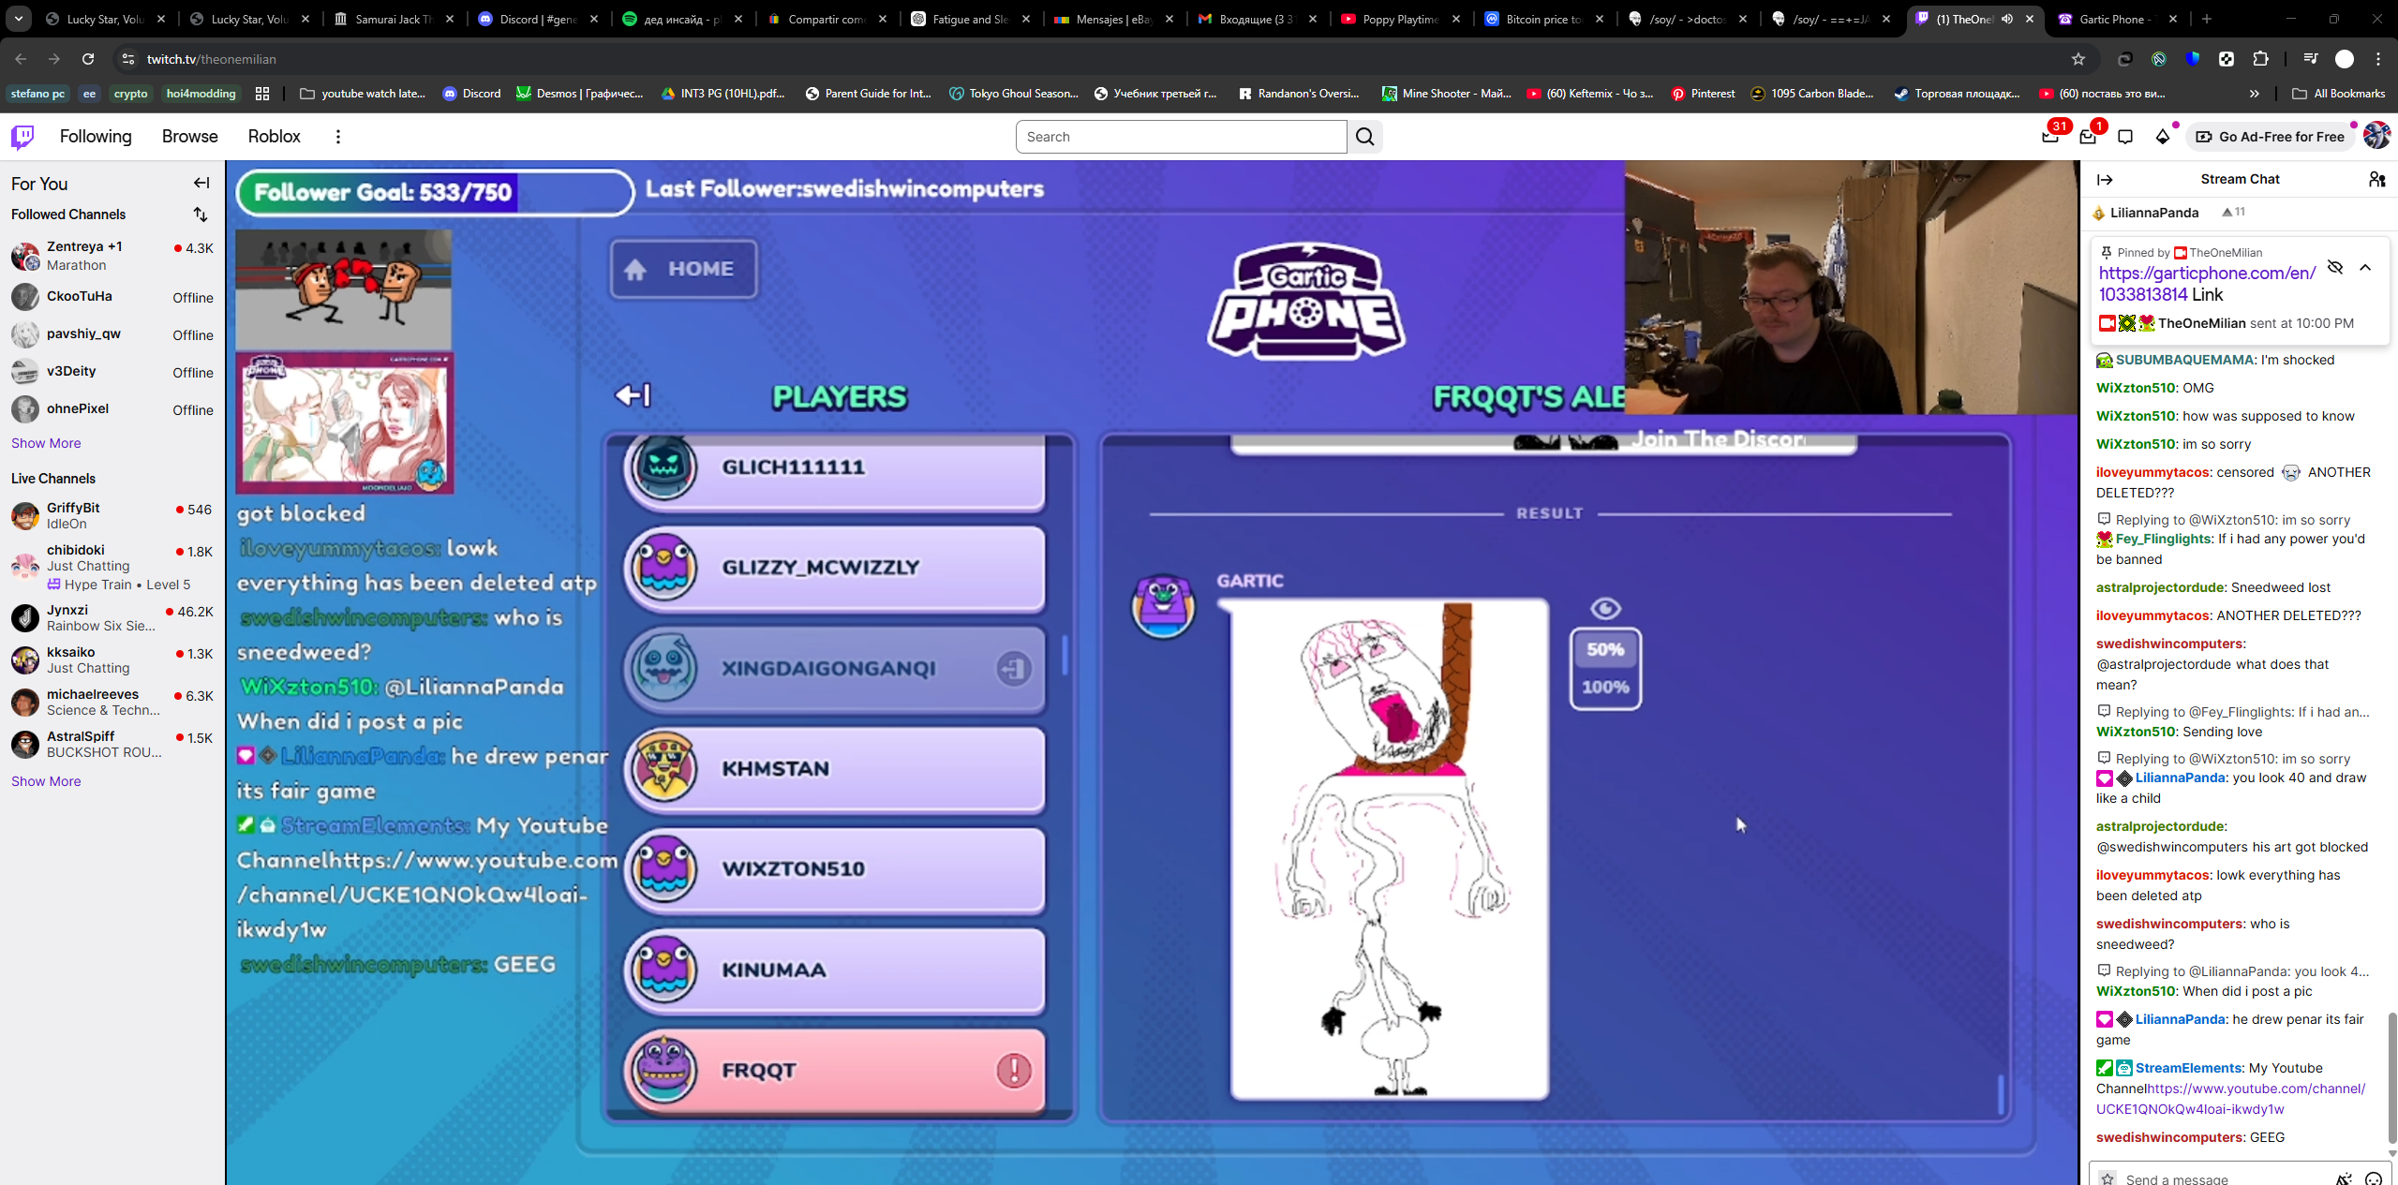This screenshot has height=1185, width=2398.
Task: Click the search magnifier button
Action: point(1365,137)
